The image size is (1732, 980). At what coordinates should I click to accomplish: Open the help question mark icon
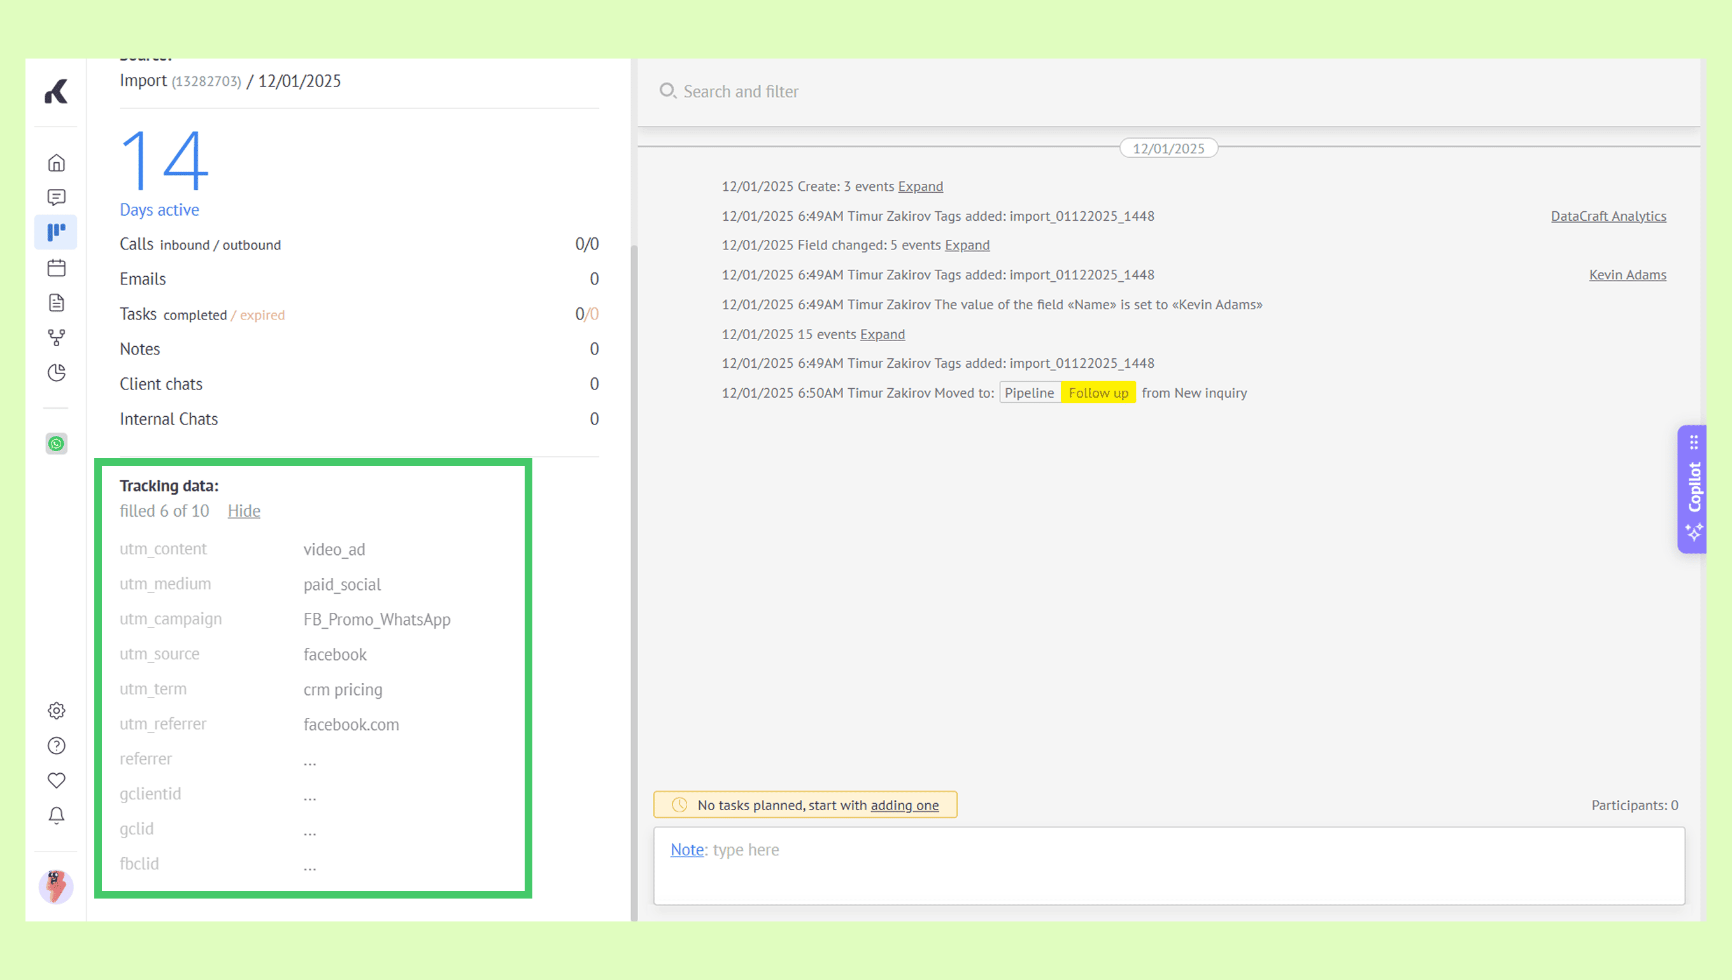57,746
